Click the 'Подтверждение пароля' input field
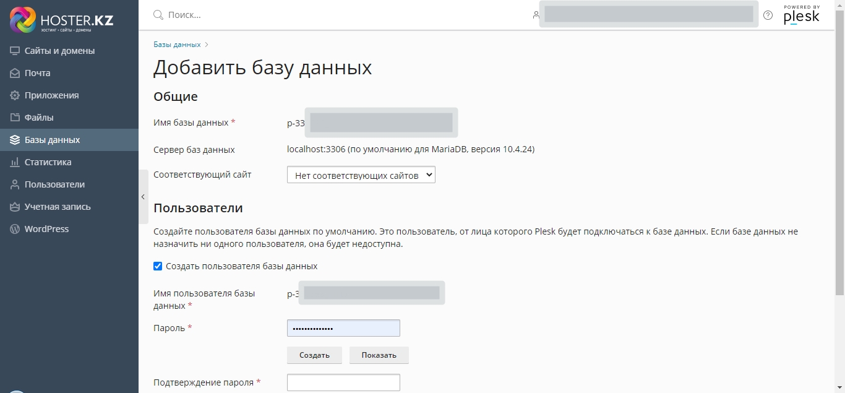845x393 pixels. 343,382
